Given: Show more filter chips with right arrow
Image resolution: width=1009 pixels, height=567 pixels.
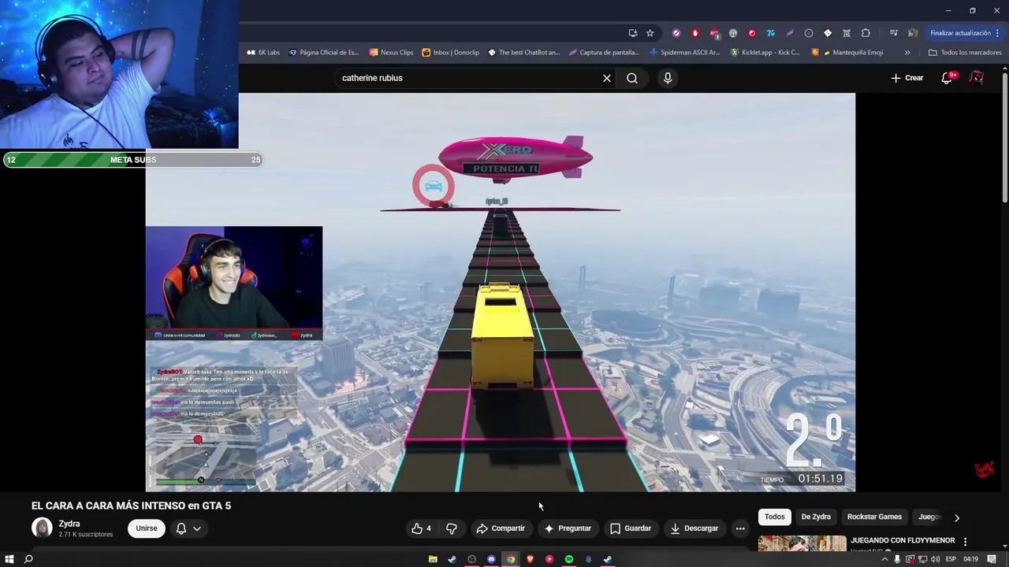Looking at the screenshot, I should click(957, 517).
